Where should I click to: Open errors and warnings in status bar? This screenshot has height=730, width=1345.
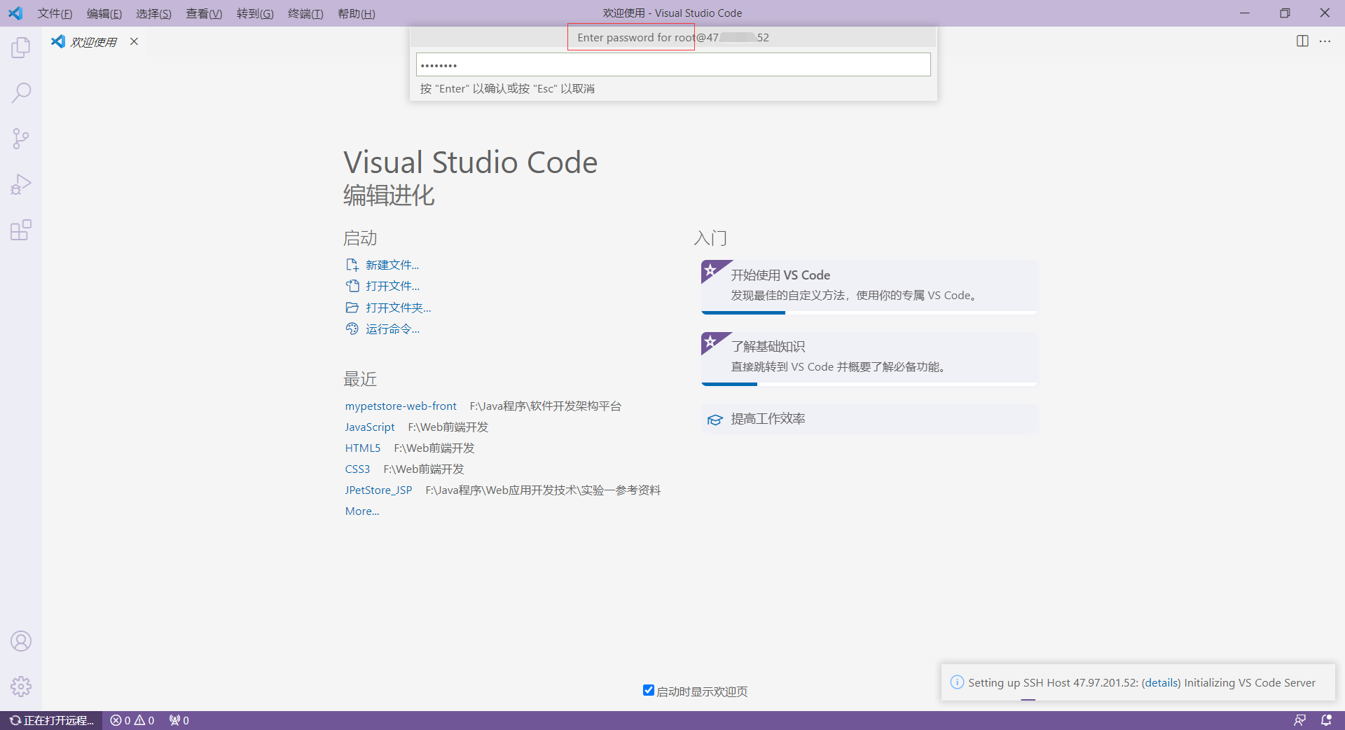[x=132, y=720]
